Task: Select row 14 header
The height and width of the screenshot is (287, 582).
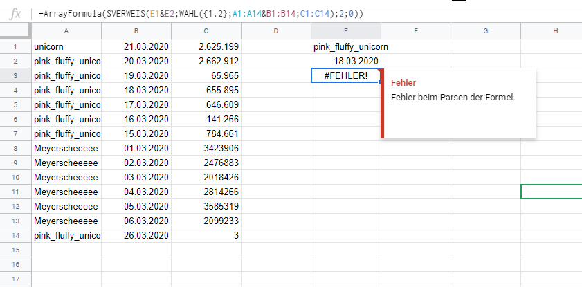Action: [x=16, y=235]
